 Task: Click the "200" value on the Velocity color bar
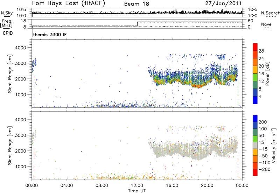[263, 122]
